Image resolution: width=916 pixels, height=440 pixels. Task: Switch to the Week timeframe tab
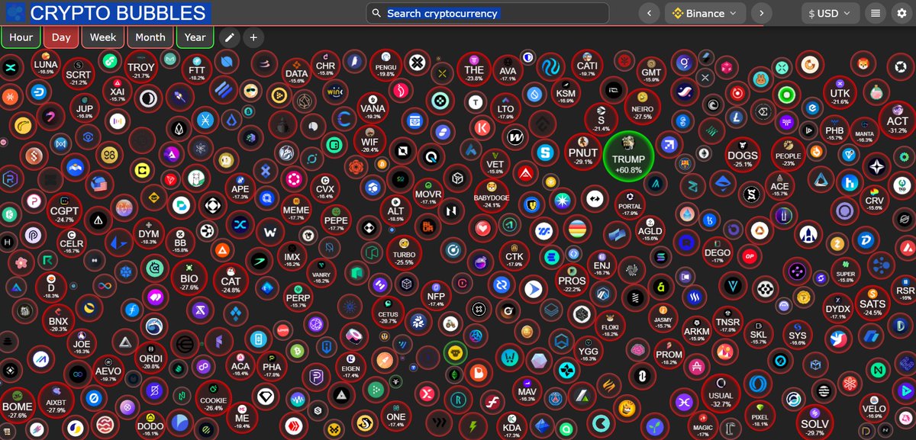(x=103, y=37)
